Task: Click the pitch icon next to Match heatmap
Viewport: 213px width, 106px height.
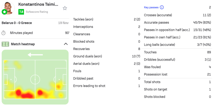Action: pos(5,44)
